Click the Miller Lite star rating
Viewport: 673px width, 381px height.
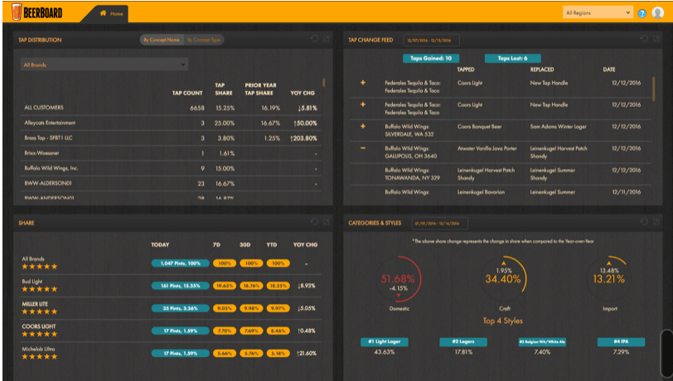click(x=40, y=311)
